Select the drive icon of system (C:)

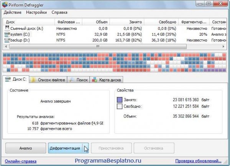pyautogui.click(x=7, y=34)
